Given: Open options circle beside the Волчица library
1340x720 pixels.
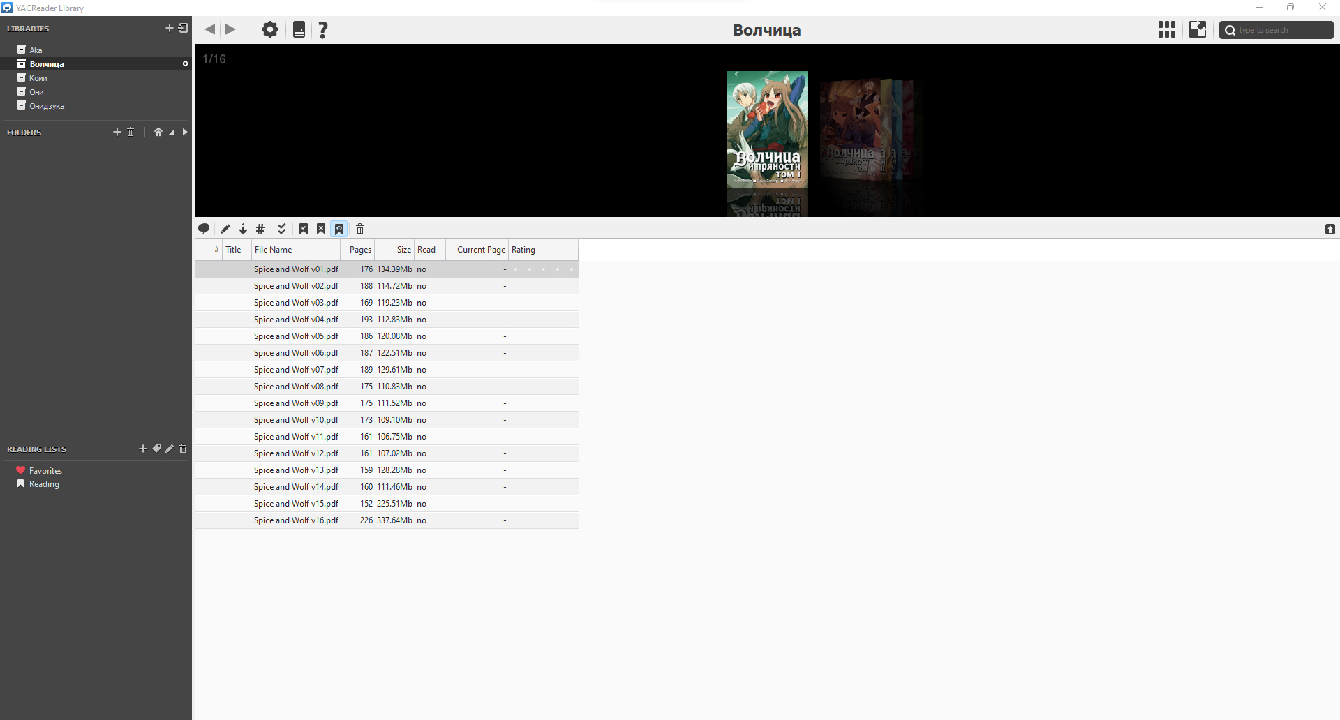Looking at the screenshot, I should pos(185,63).
